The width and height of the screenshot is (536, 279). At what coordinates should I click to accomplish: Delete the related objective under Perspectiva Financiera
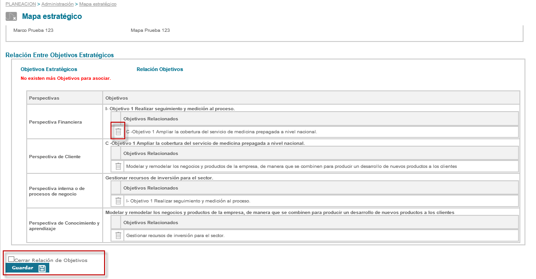(x=118, y=132)
